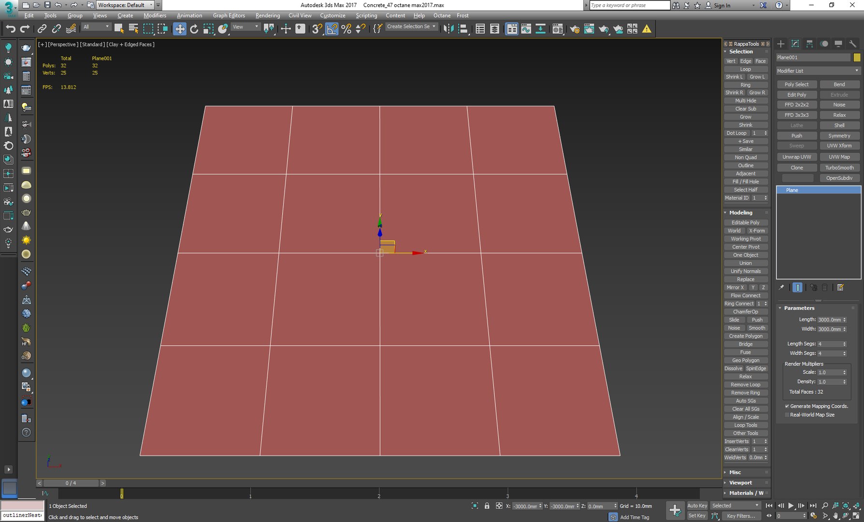Viewport: 864px width, 522px height.
Task: Open the selection filter All dropdown
Action: [x=96, y=27]
